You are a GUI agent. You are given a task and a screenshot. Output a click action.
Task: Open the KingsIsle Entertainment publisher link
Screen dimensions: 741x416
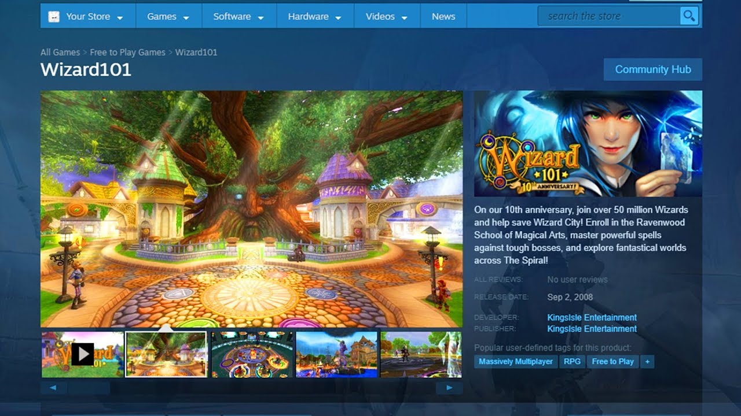coord(592,329)
